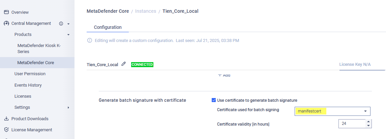386x139 pixels.
Task: Click the info icon next to editing notice
Action: (90, 40)
